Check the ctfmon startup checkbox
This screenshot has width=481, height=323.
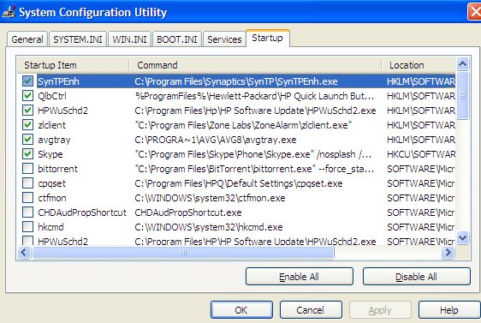coord(27,198)
